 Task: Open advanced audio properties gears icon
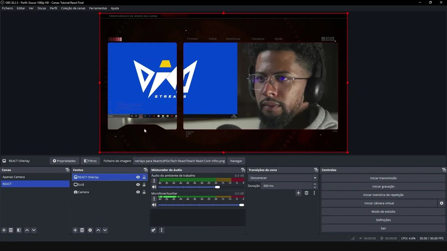[x=153, y=230]
